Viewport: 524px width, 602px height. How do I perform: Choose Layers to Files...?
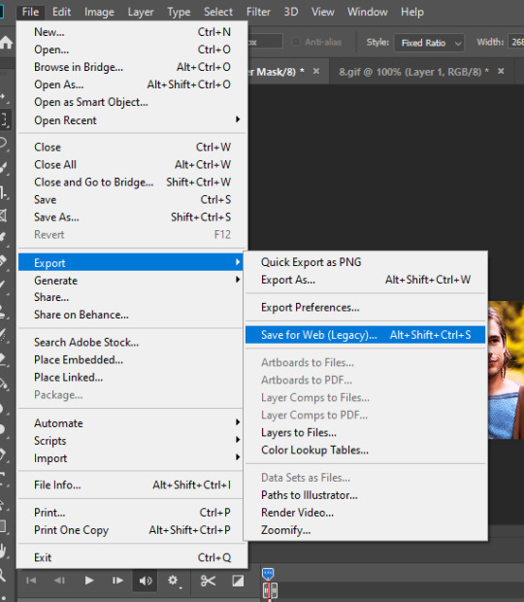point(365,432)
